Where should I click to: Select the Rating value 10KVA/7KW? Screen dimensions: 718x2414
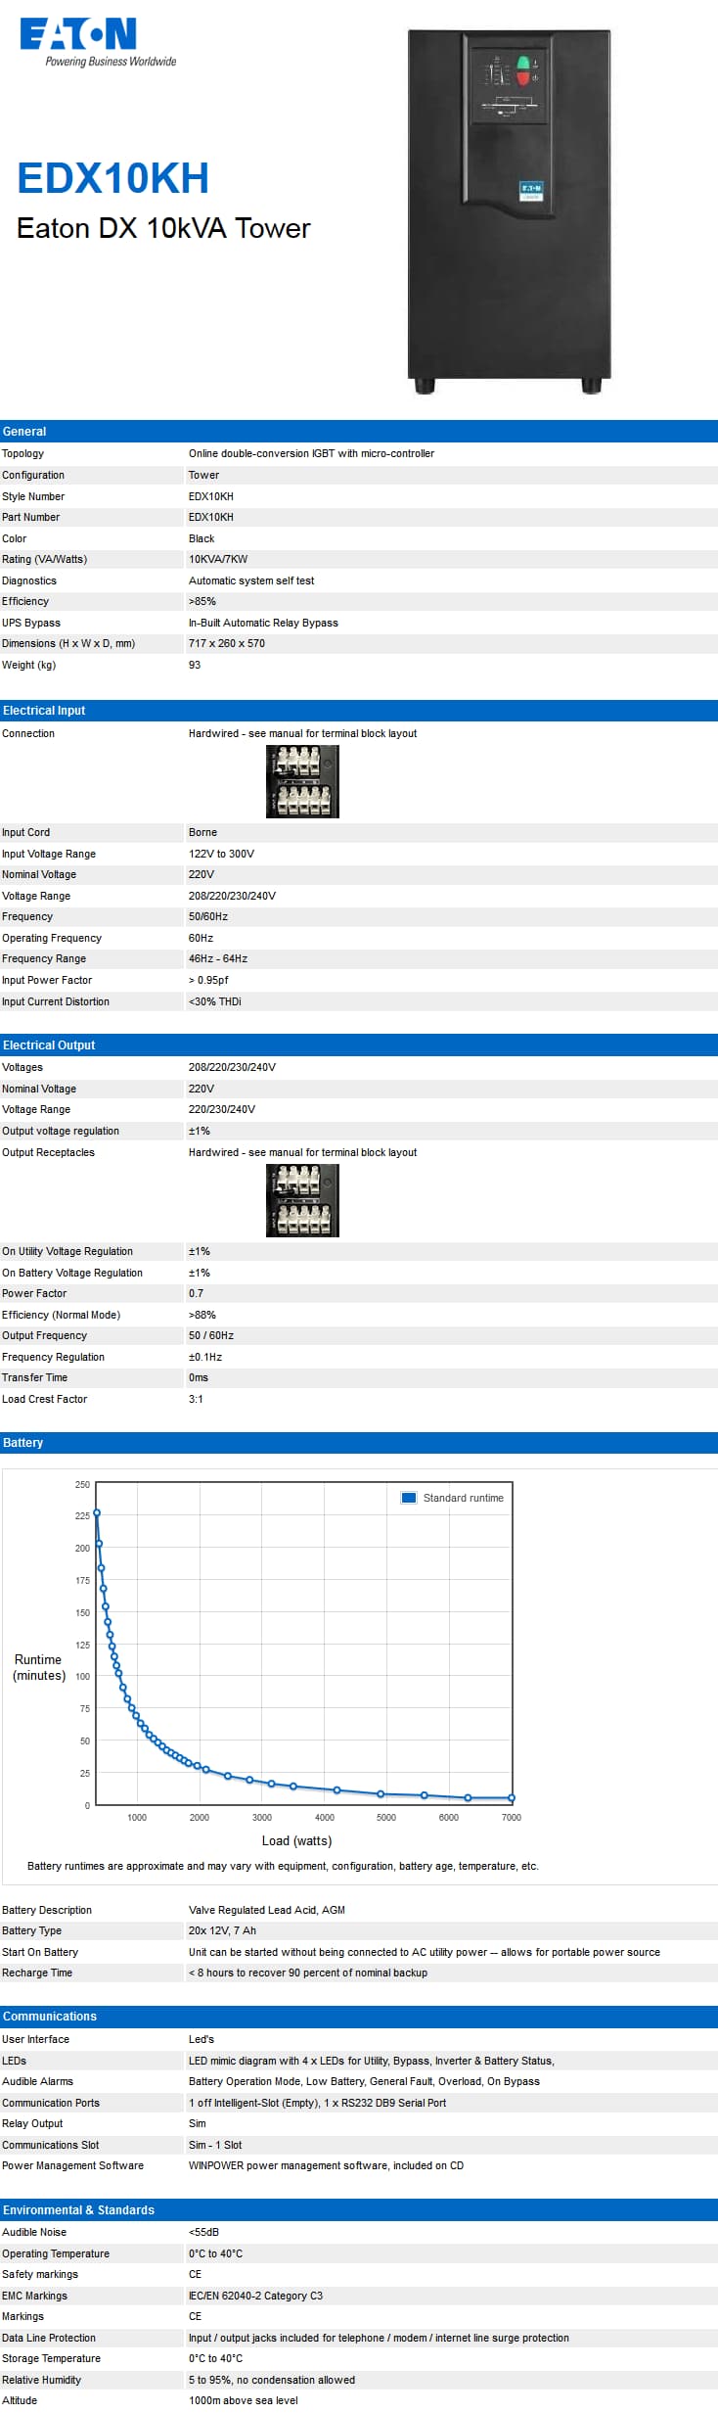coord(218,559)
